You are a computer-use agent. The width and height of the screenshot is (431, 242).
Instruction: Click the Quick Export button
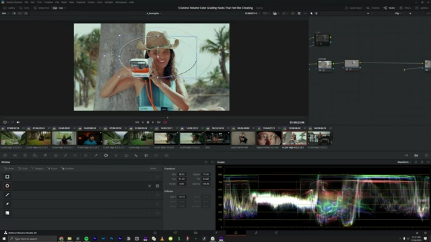tap(353, 8)
